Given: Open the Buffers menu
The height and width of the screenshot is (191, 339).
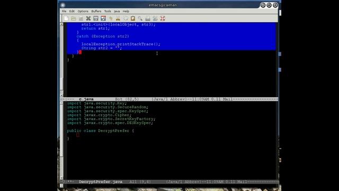Looking at the screenshot, I should (x=96, y=11).
